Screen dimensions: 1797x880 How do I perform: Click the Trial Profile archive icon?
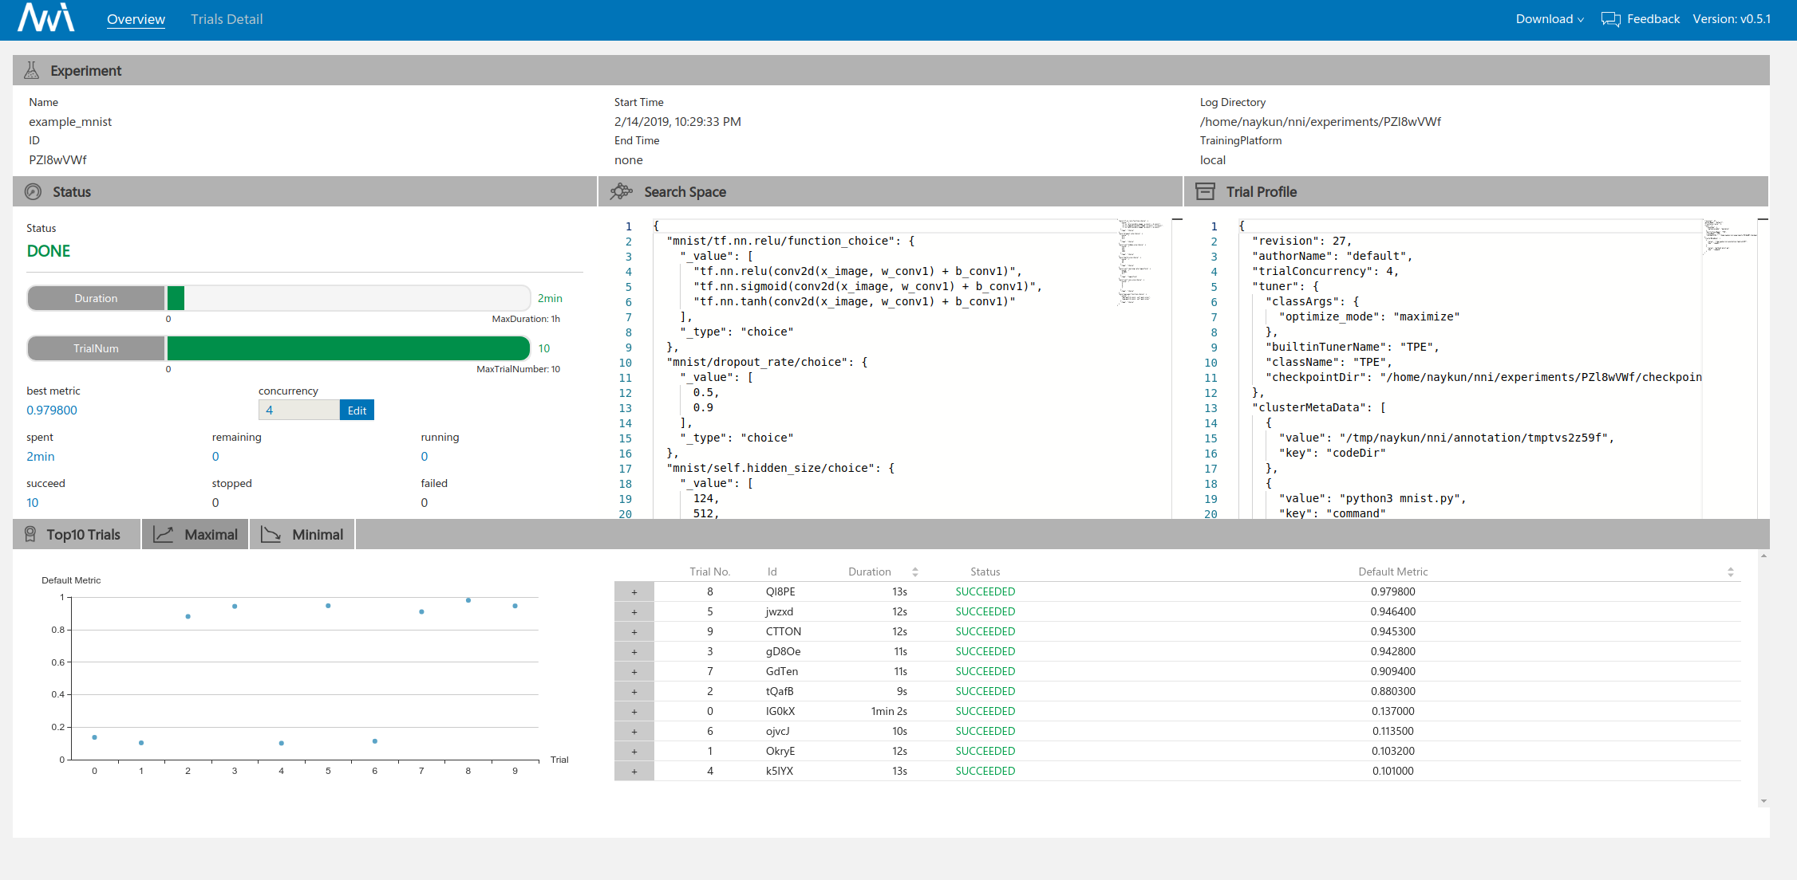click(x=1205, y=191)
